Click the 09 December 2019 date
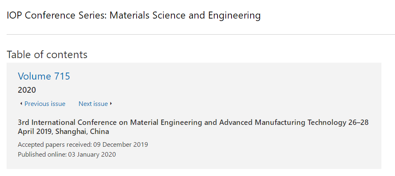 (121, 145)
